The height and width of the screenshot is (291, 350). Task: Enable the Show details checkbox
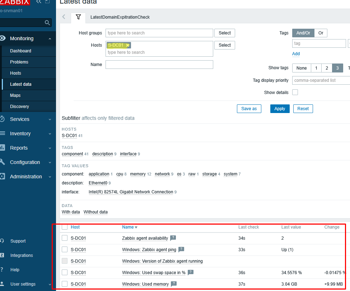(x=295, y=92)
